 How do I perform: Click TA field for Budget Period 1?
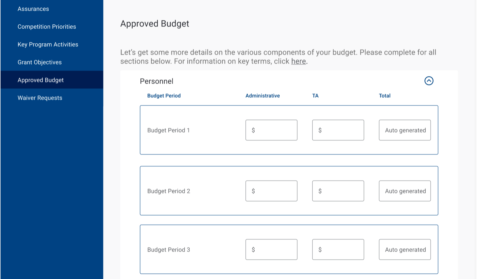coord(338,130)
